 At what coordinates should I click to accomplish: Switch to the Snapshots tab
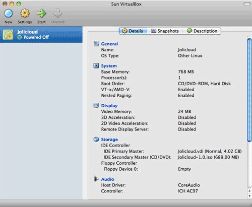165,31
